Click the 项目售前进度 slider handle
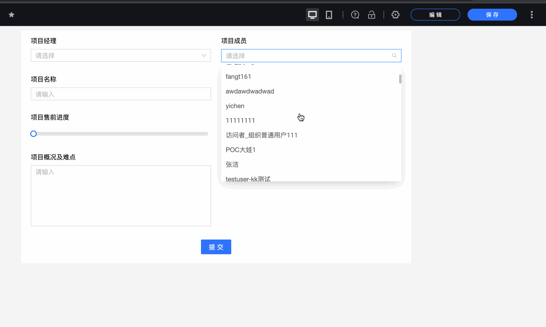Image resolution: width=546 pixels, height=327 pixels. [33, 134]
